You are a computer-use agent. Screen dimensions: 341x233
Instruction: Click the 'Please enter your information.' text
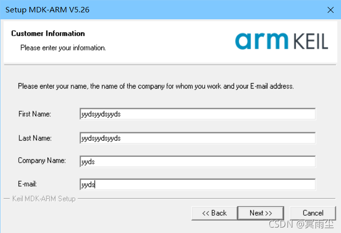coord(63,47)
